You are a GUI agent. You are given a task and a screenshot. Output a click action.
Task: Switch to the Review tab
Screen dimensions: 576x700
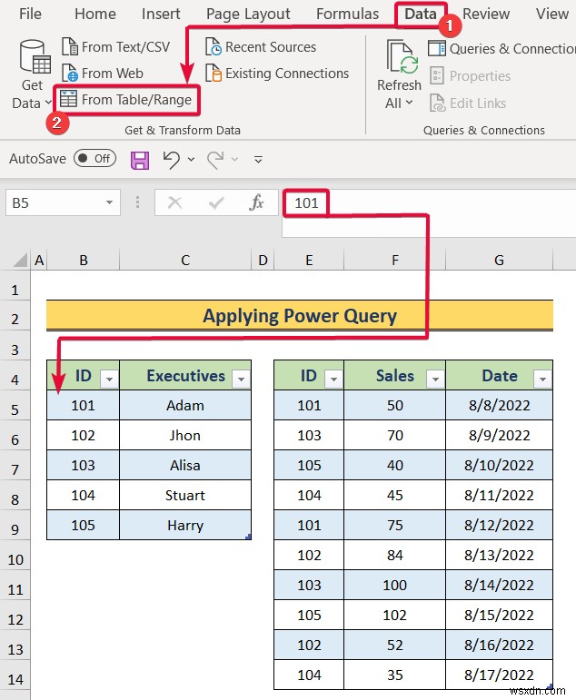[486, 14]
